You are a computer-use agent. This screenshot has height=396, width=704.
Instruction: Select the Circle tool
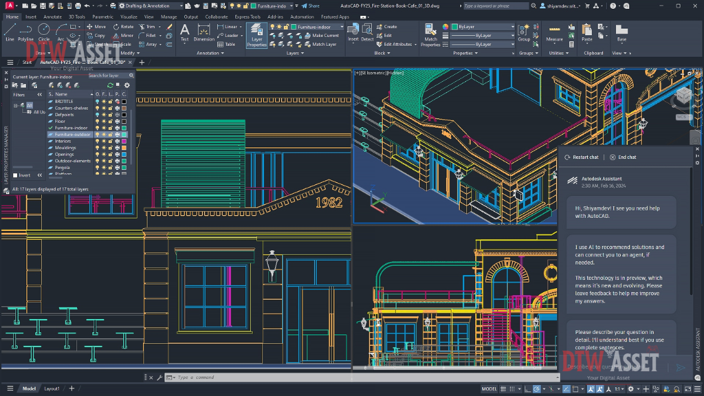pos(43,32)
